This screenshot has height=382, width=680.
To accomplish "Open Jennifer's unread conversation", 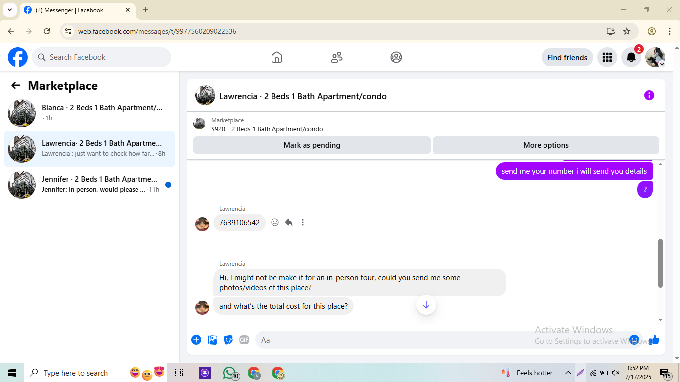I will point(90,184).
